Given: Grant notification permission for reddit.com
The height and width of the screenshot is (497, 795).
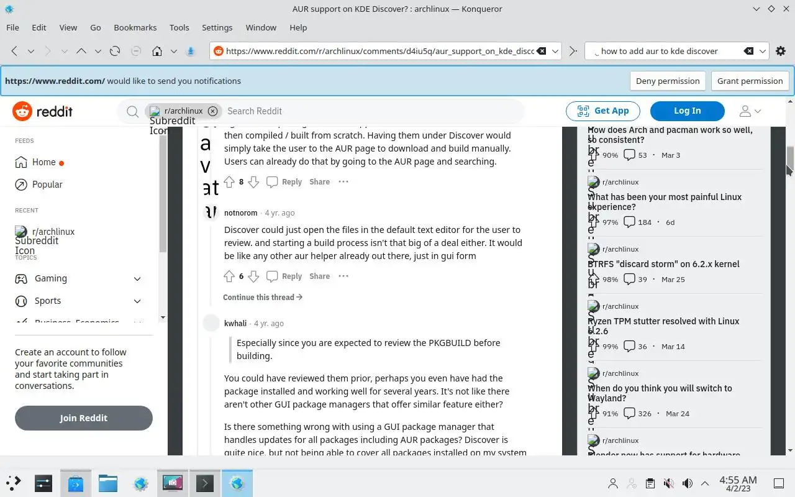Looking at the screenshot, I should 750,81.
